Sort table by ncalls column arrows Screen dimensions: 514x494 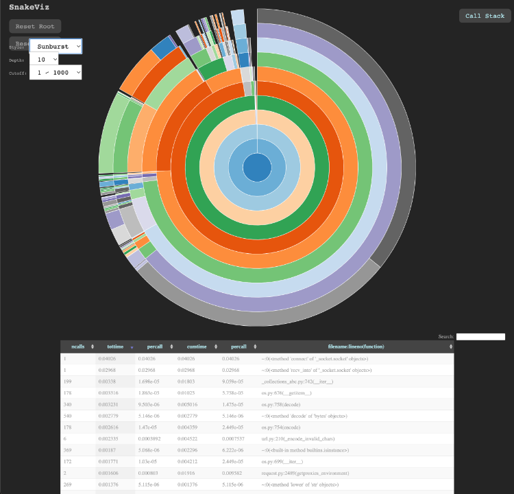click(93, 346)
